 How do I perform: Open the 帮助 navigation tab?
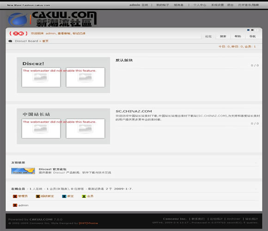[x=238, y=36]
